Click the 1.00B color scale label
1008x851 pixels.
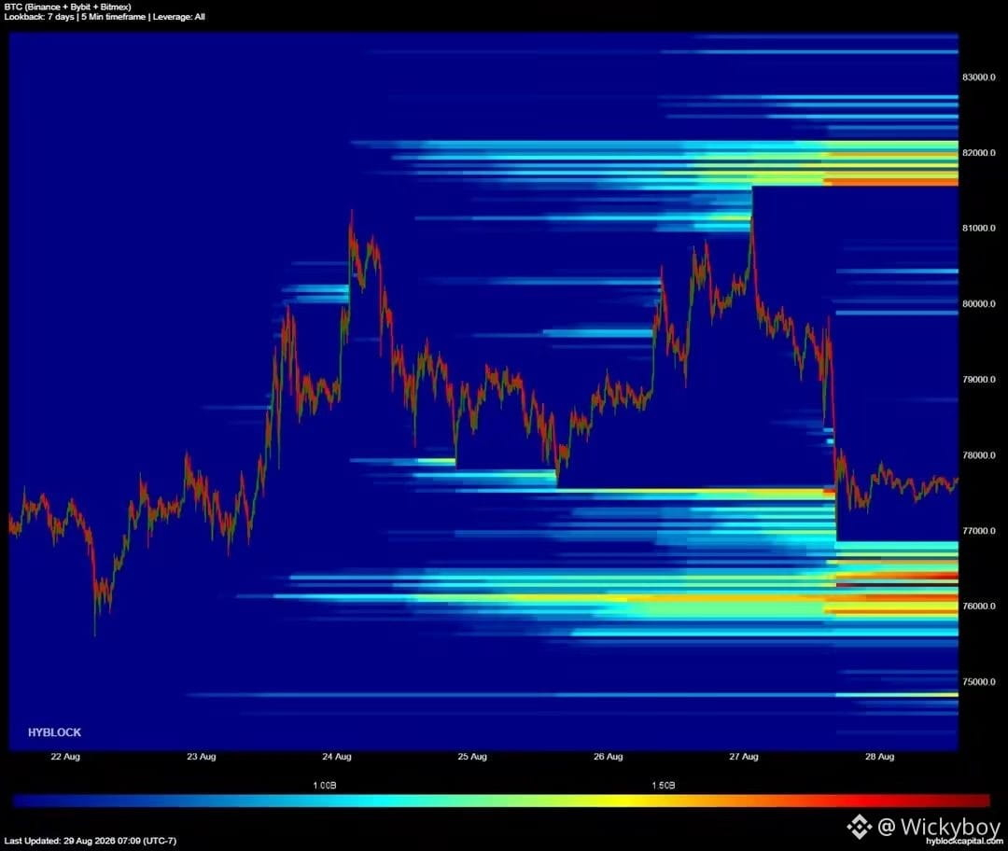click(x=325, y=786)
